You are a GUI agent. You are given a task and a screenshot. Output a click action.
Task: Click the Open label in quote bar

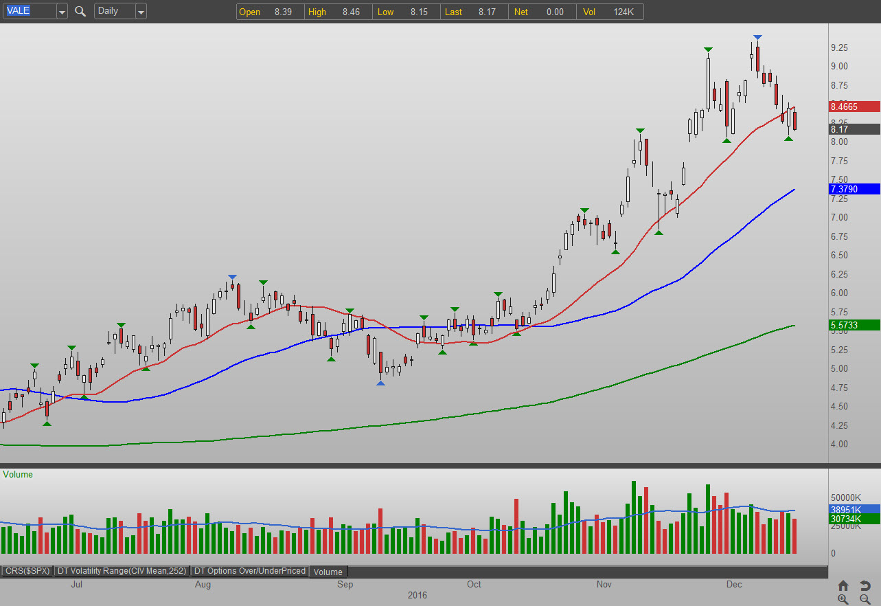click(249, 12)
